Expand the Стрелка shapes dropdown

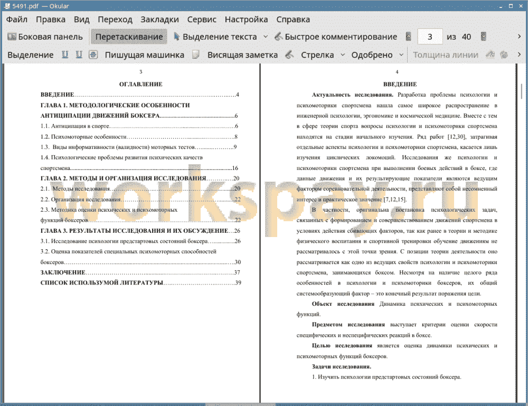pyautogui.click(x=343, y=54)
